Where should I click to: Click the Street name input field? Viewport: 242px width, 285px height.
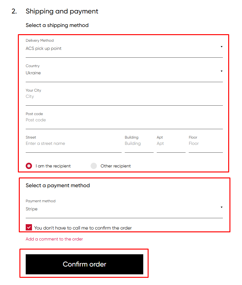click(x=73, y=144)
